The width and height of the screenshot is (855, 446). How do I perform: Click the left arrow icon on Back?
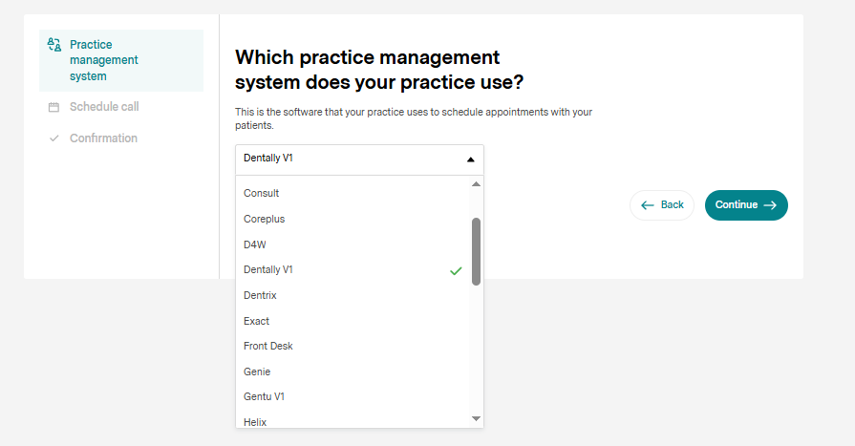click(x=648, y=205)
